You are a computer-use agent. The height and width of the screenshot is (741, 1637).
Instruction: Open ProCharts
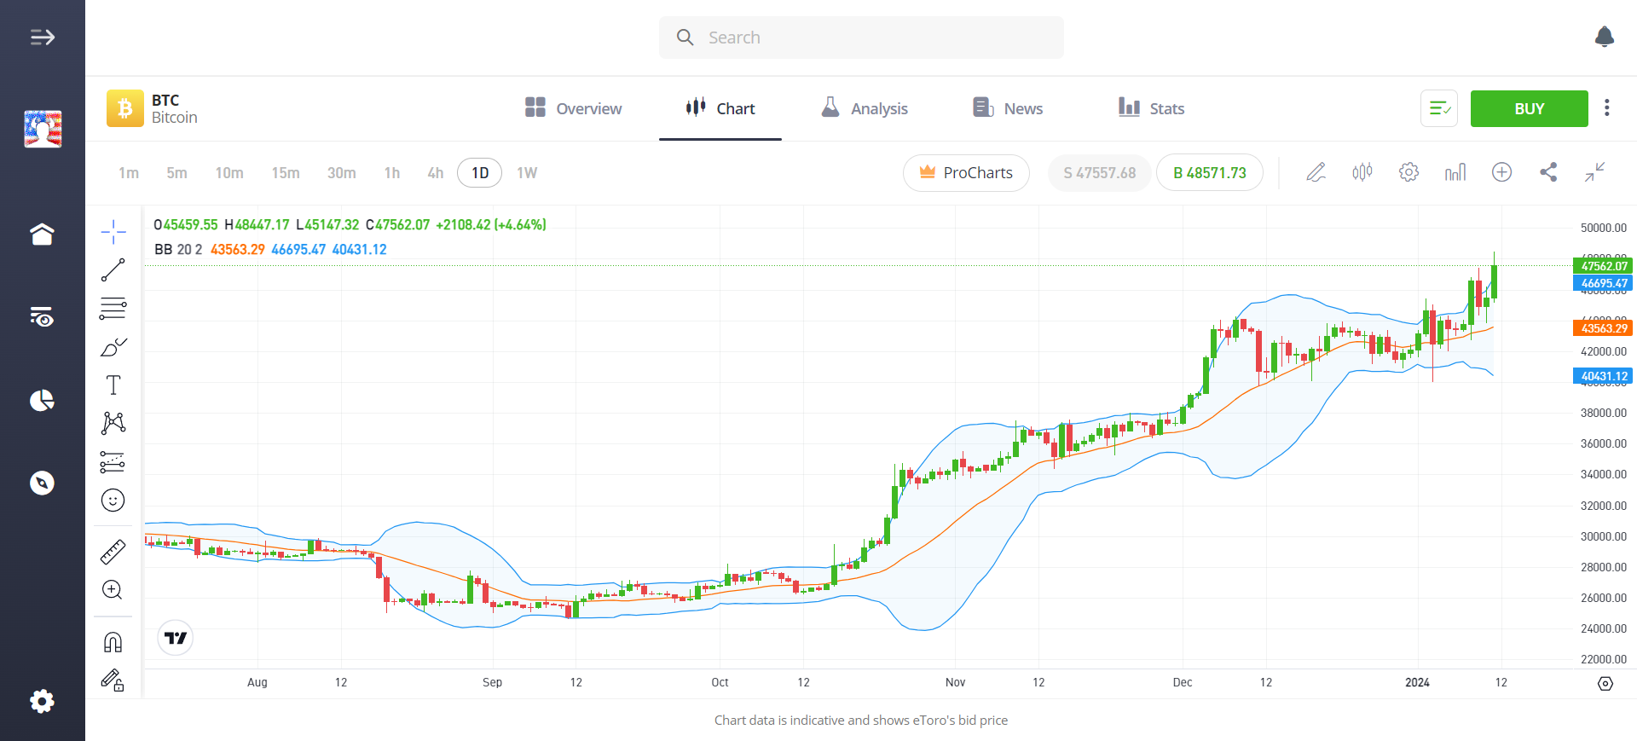click(x=966, y=173)
